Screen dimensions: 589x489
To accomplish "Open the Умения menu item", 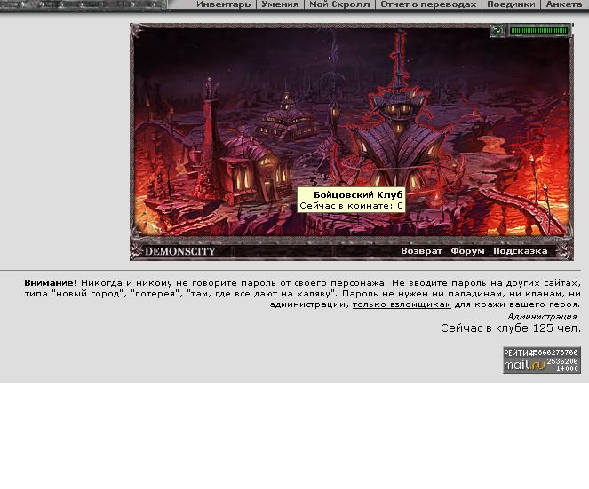I will [x=280, y=4].
